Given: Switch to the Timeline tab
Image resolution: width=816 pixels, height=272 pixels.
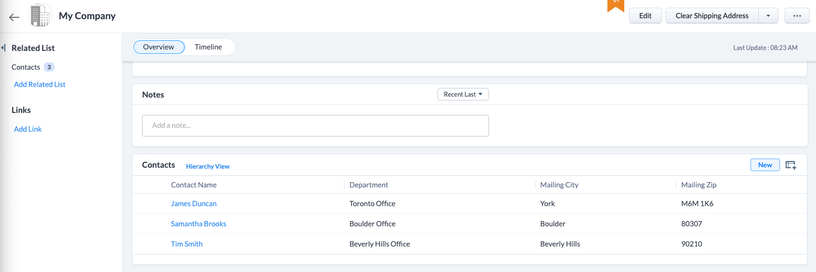Looking at the screenshot, I should coord(208,47).
